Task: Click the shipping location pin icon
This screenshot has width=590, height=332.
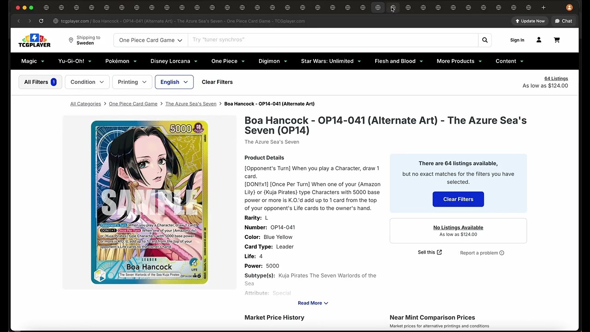Action: click(71, 40)
